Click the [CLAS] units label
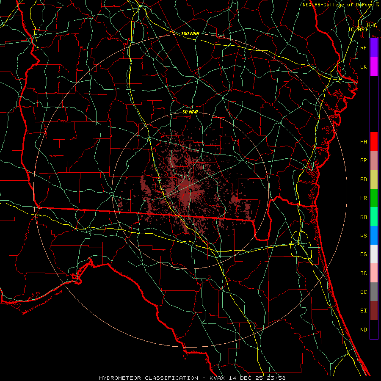Screen dimensions: 381x381 click(x=358, y=29)
